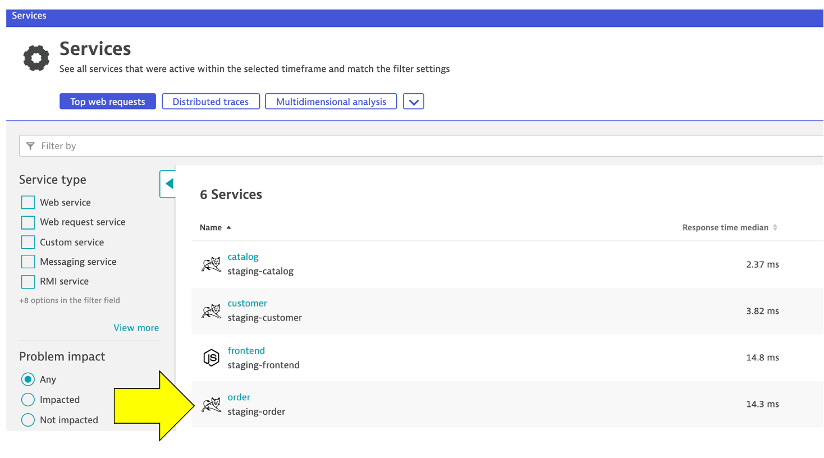Screen dimensions: 824x458
Task: Enable the Web service checkbox
Action: point(28,203)
